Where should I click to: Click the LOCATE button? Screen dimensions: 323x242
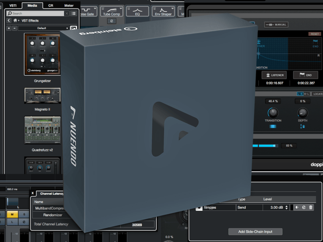[x=318, y=94]
